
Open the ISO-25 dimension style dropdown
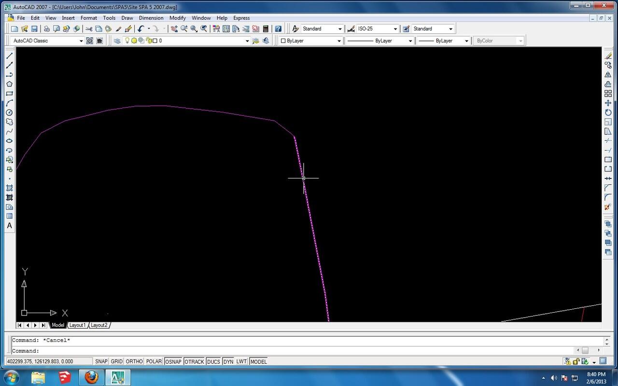(395, 29)
